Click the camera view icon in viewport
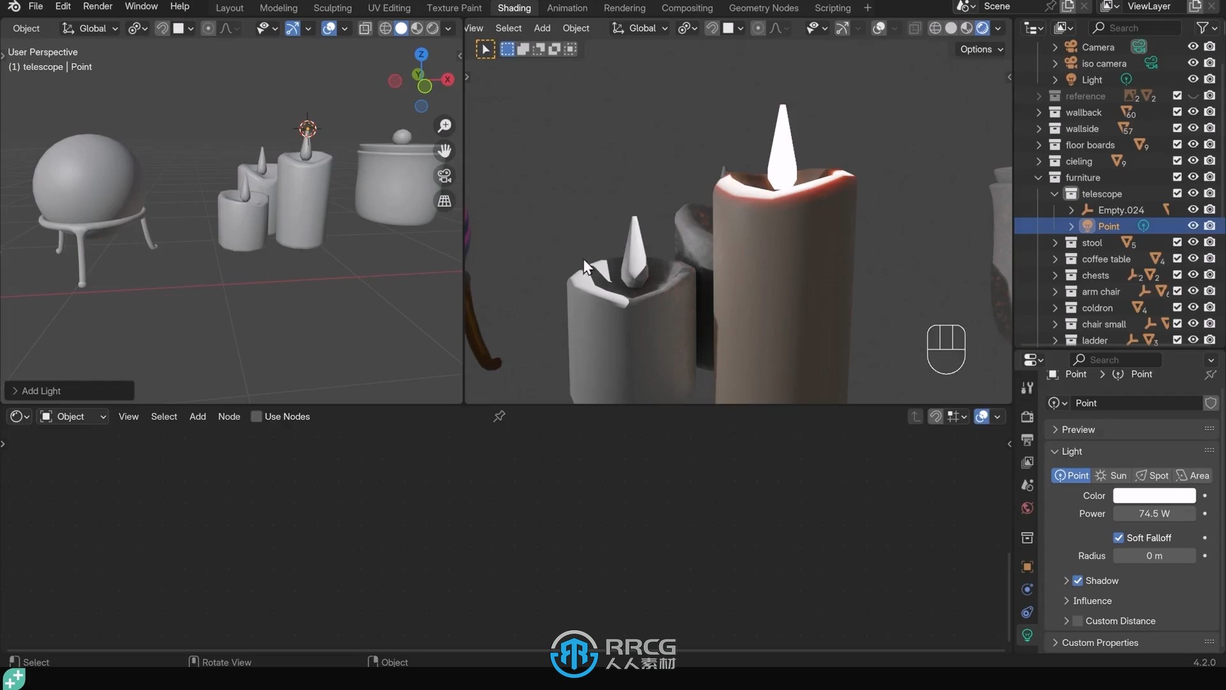 (444, 174)
